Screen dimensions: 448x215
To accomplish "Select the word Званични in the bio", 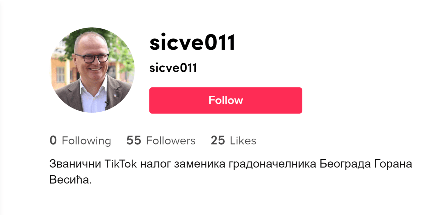I will (76, 164).
